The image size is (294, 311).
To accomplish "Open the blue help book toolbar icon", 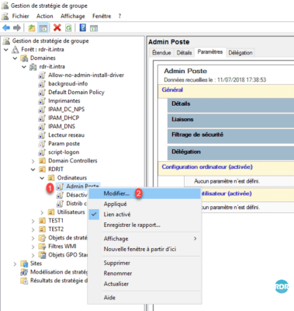I will [x=83, y=27].
